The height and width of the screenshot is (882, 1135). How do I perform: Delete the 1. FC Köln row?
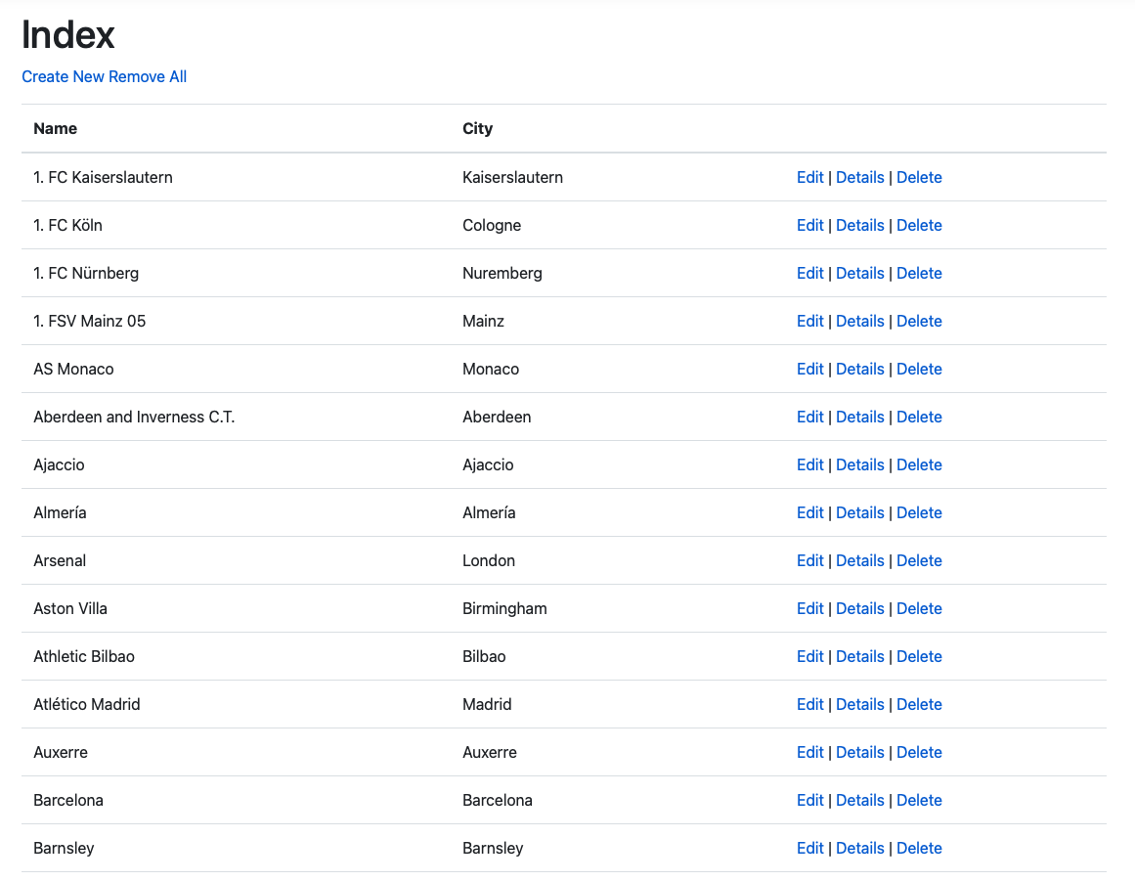coord(919,225)
